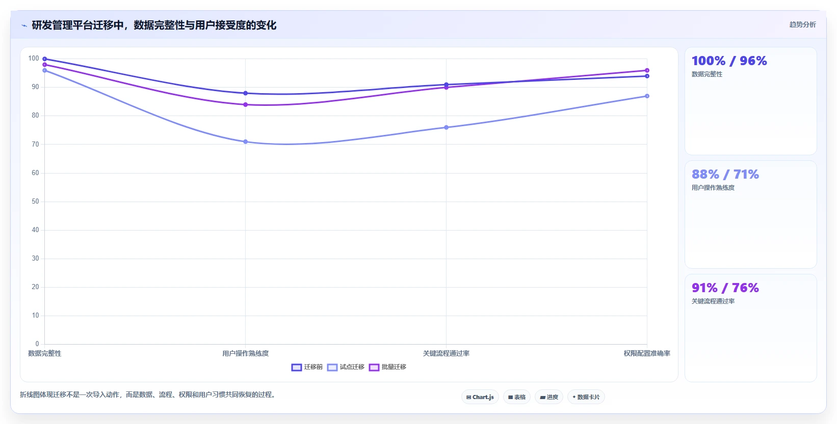This screenshot has height=424, width=837.
Task: Click the 进度 tag icon
Action: click(542, 398)
